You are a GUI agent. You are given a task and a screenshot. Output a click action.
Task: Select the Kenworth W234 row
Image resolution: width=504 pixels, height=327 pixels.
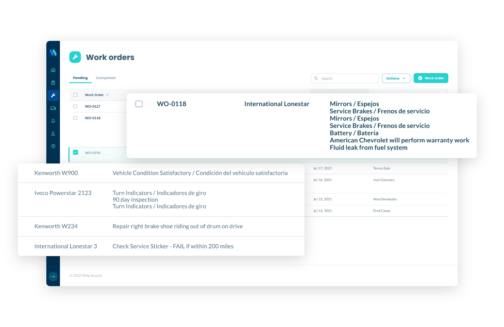click(56, 226)
